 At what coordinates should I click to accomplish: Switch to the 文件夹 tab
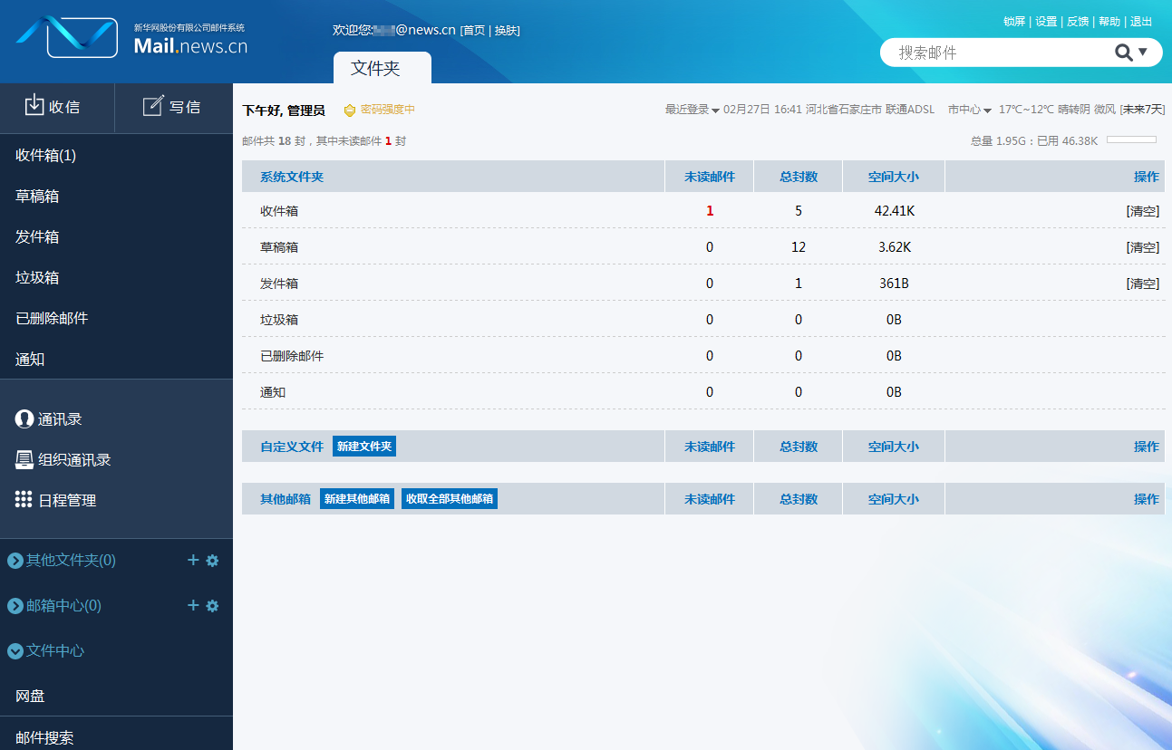point(383,68)
